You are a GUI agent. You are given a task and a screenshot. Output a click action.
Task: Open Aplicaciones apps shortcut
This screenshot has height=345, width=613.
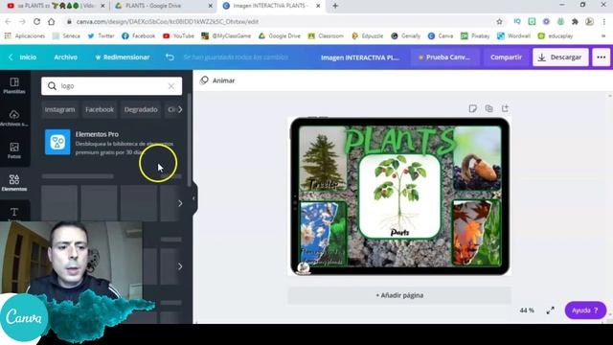[x=25, y=36]
